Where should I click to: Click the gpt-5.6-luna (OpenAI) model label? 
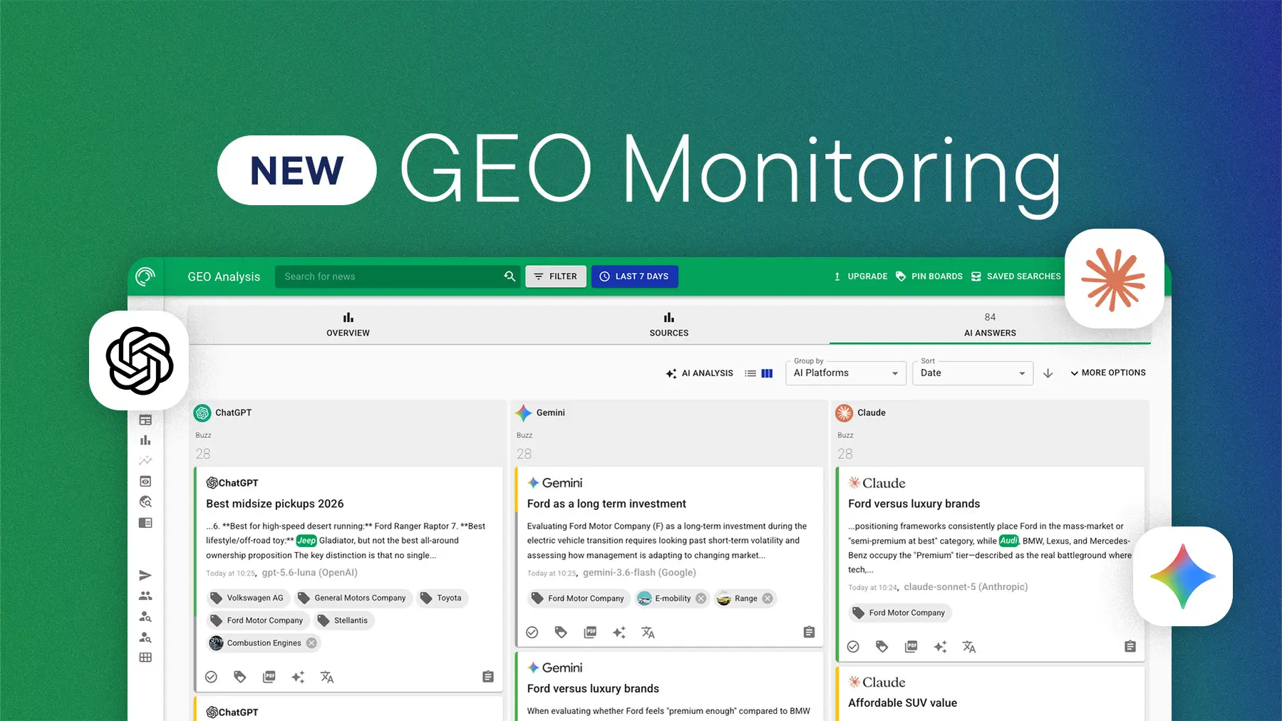(310, 573)
